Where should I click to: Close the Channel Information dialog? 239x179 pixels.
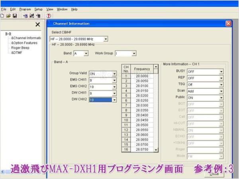pyautogui.click(x=228, y=23)
